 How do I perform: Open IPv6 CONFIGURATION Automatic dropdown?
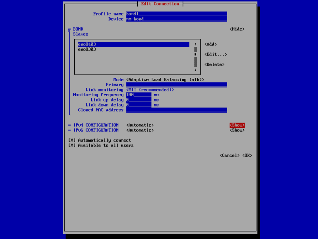140,130
